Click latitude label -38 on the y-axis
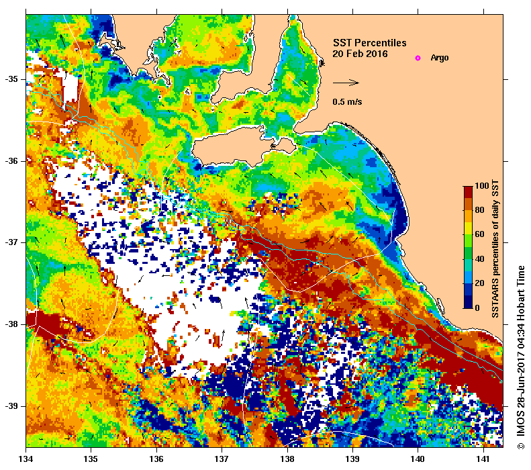This screenshot has height=470, width=531. [11, 324]
